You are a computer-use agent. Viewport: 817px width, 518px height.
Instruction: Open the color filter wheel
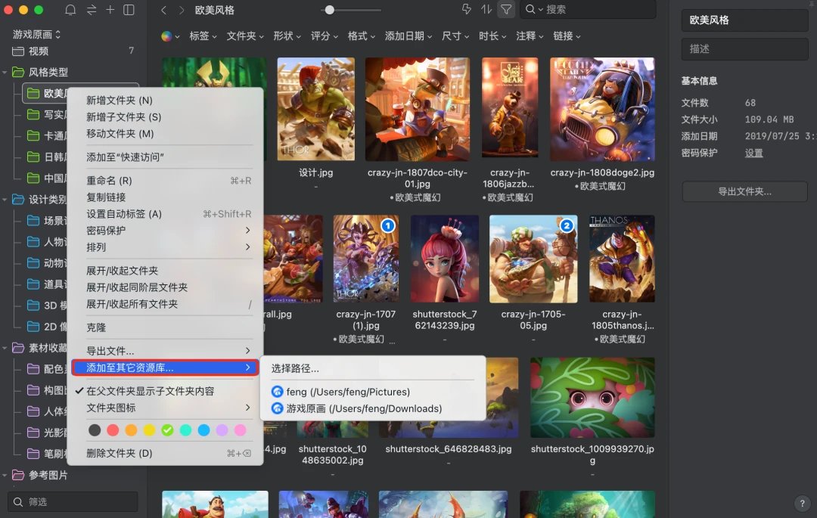click(166, 36)
